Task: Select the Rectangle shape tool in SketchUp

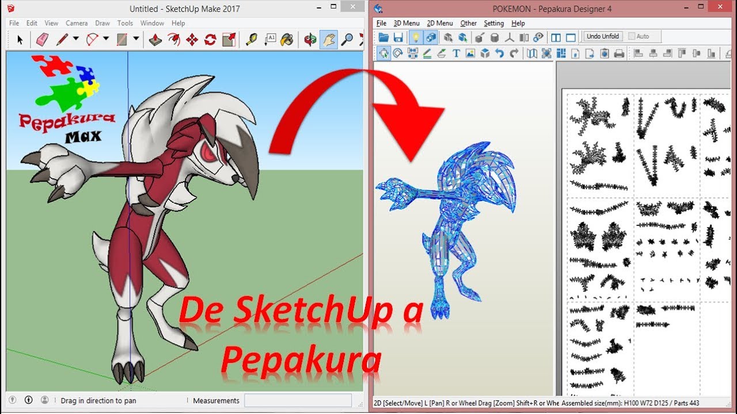Action: pyautogui.click(x=121, y=40)
